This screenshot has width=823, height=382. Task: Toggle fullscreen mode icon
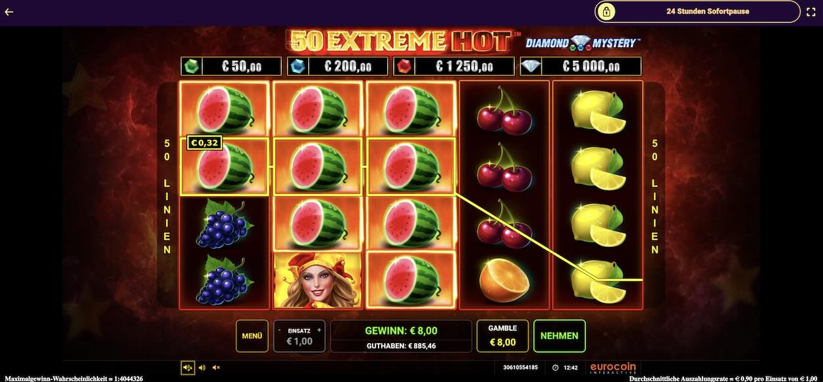tap(811, 12)
